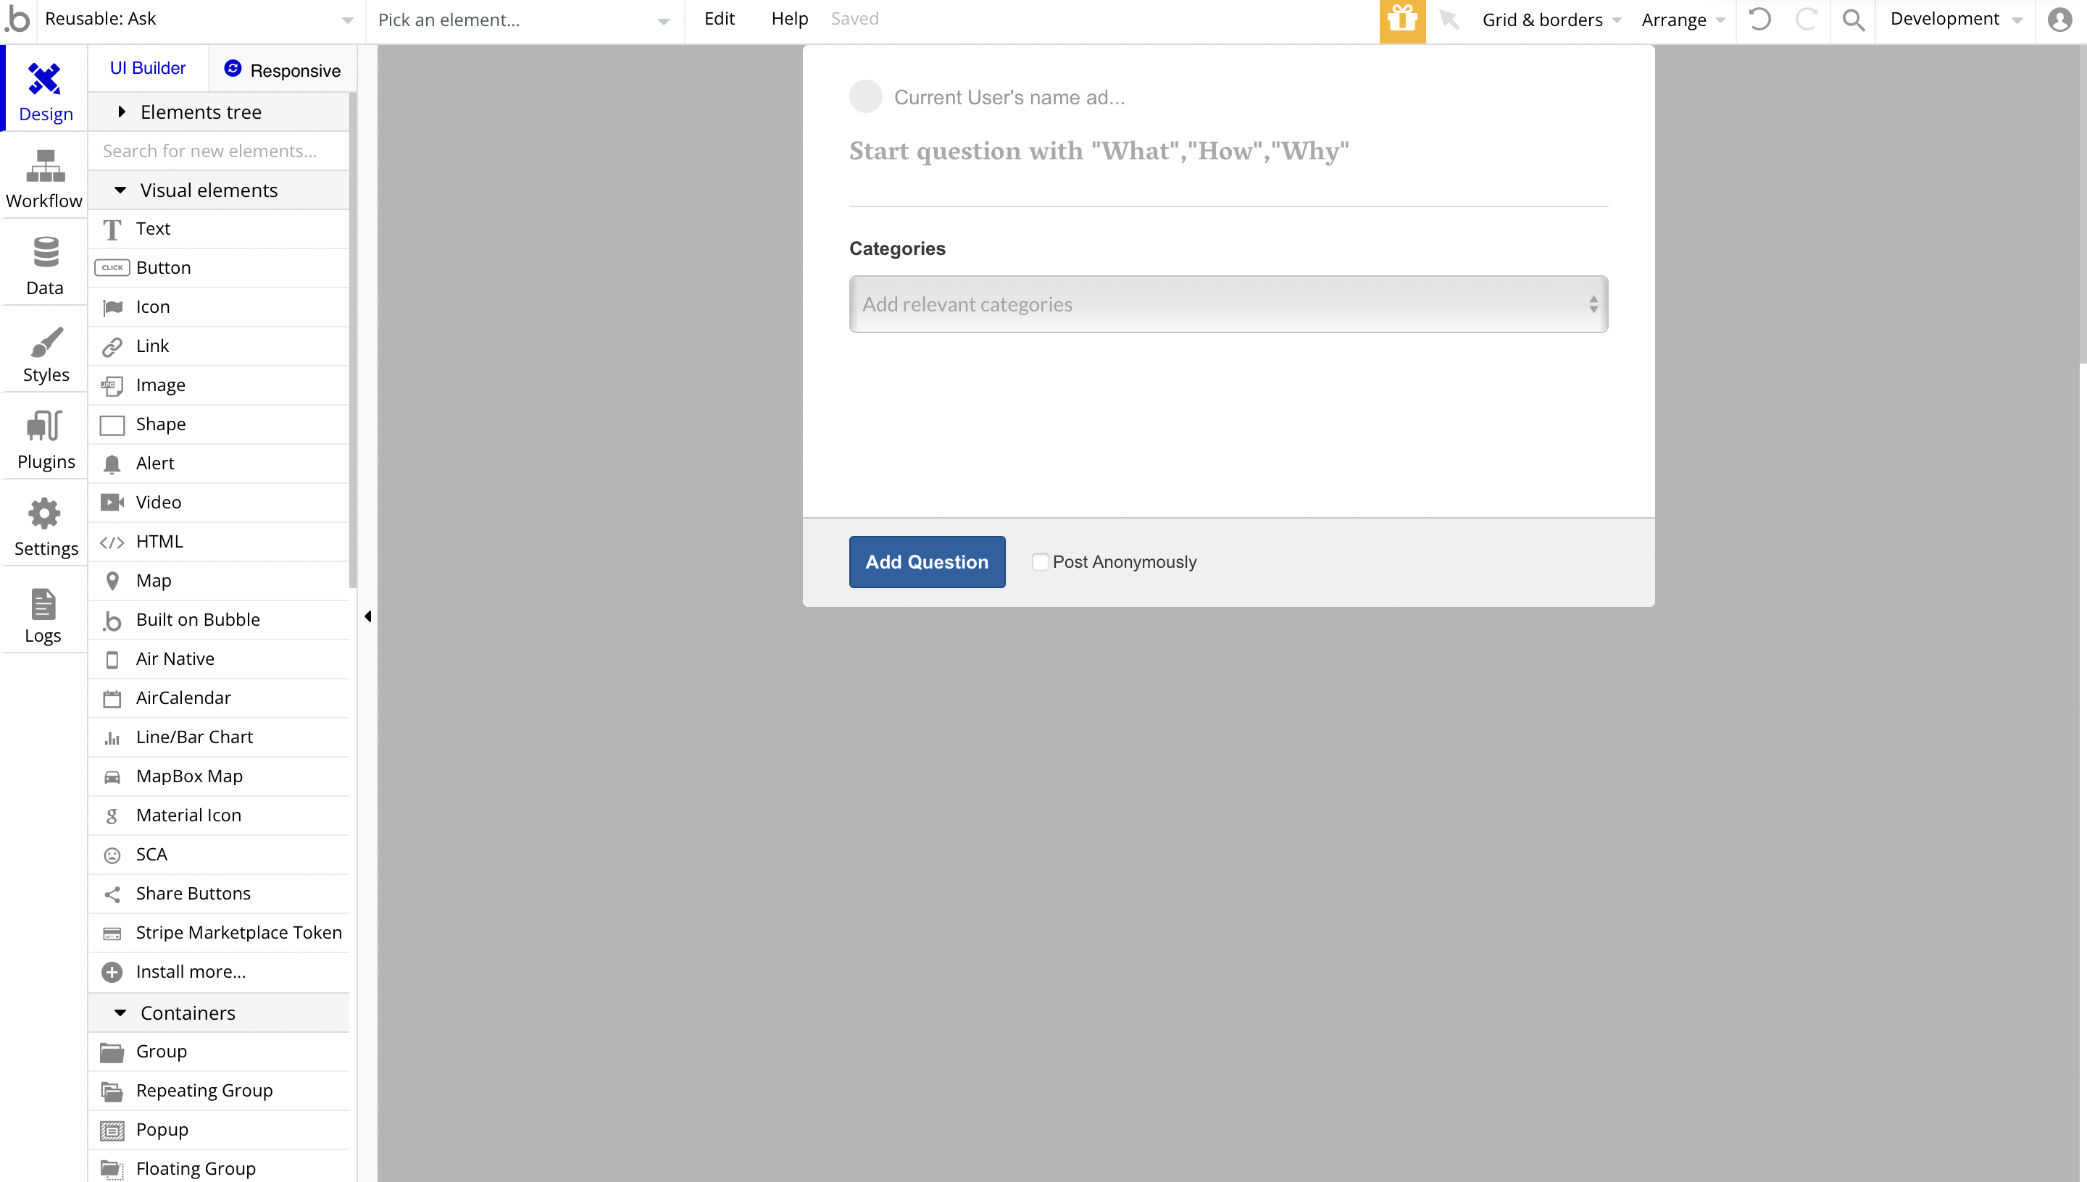Click the Add Question button
The height and width of the screenshot is (1182, 2087).
[927, 562]
